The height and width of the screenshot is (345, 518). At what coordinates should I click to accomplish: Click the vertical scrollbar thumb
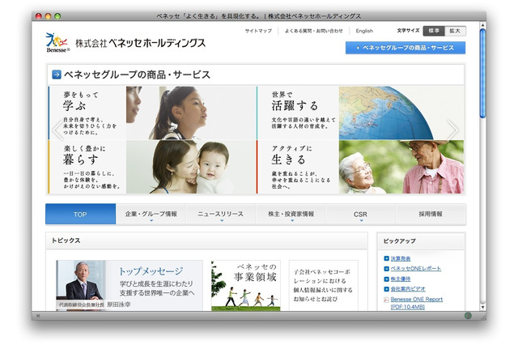click(x=482, y=74)
